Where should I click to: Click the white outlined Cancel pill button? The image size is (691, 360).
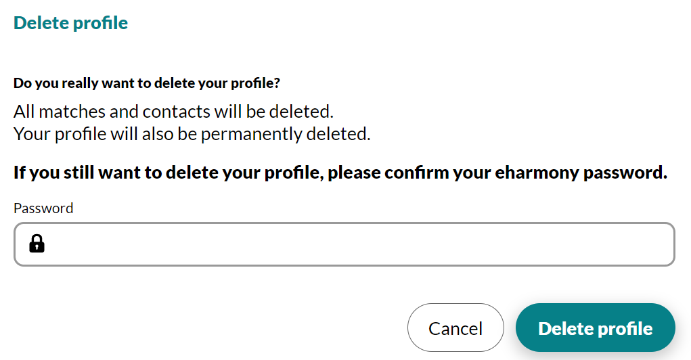tap(455, 328)
